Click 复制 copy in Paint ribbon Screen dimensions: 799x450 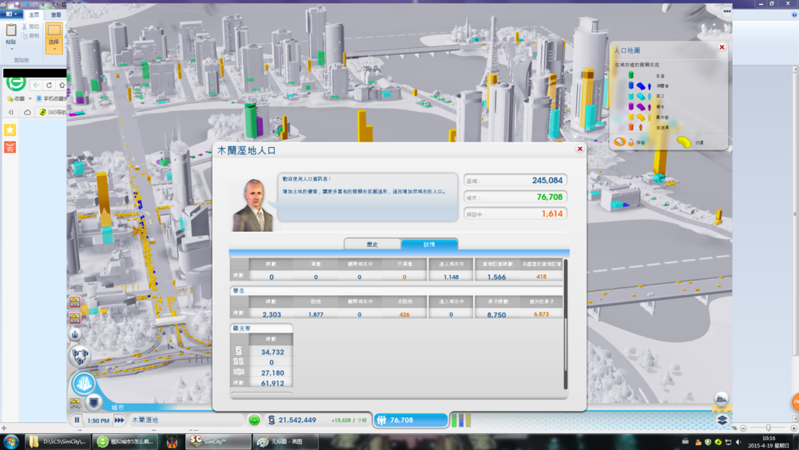point(30,36)
